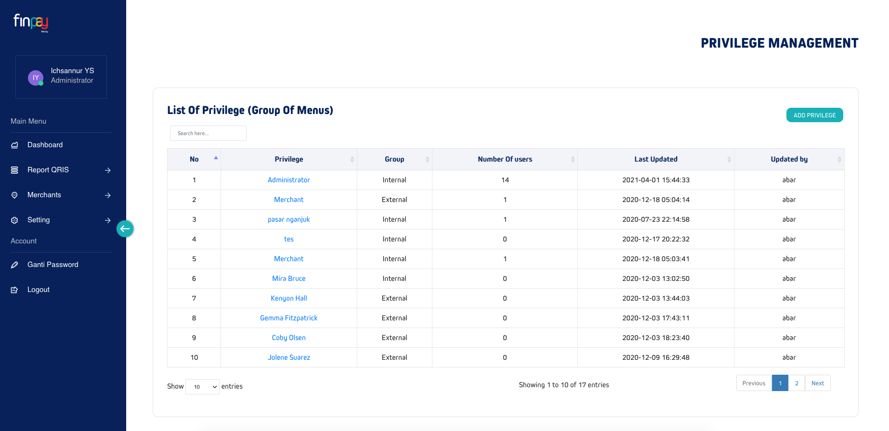Toggle sort on the No column
889x431 pixels.
point(194,159)
